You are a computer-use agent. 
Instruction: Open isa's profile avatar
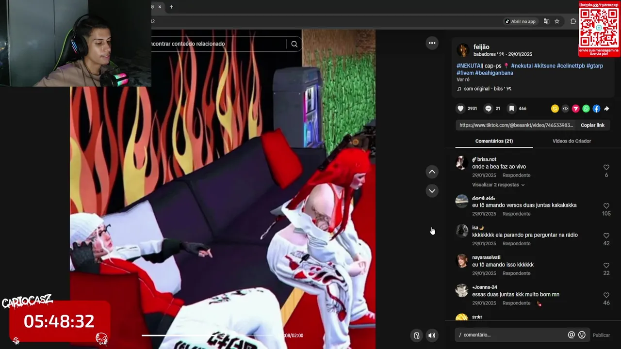point(462,231)
